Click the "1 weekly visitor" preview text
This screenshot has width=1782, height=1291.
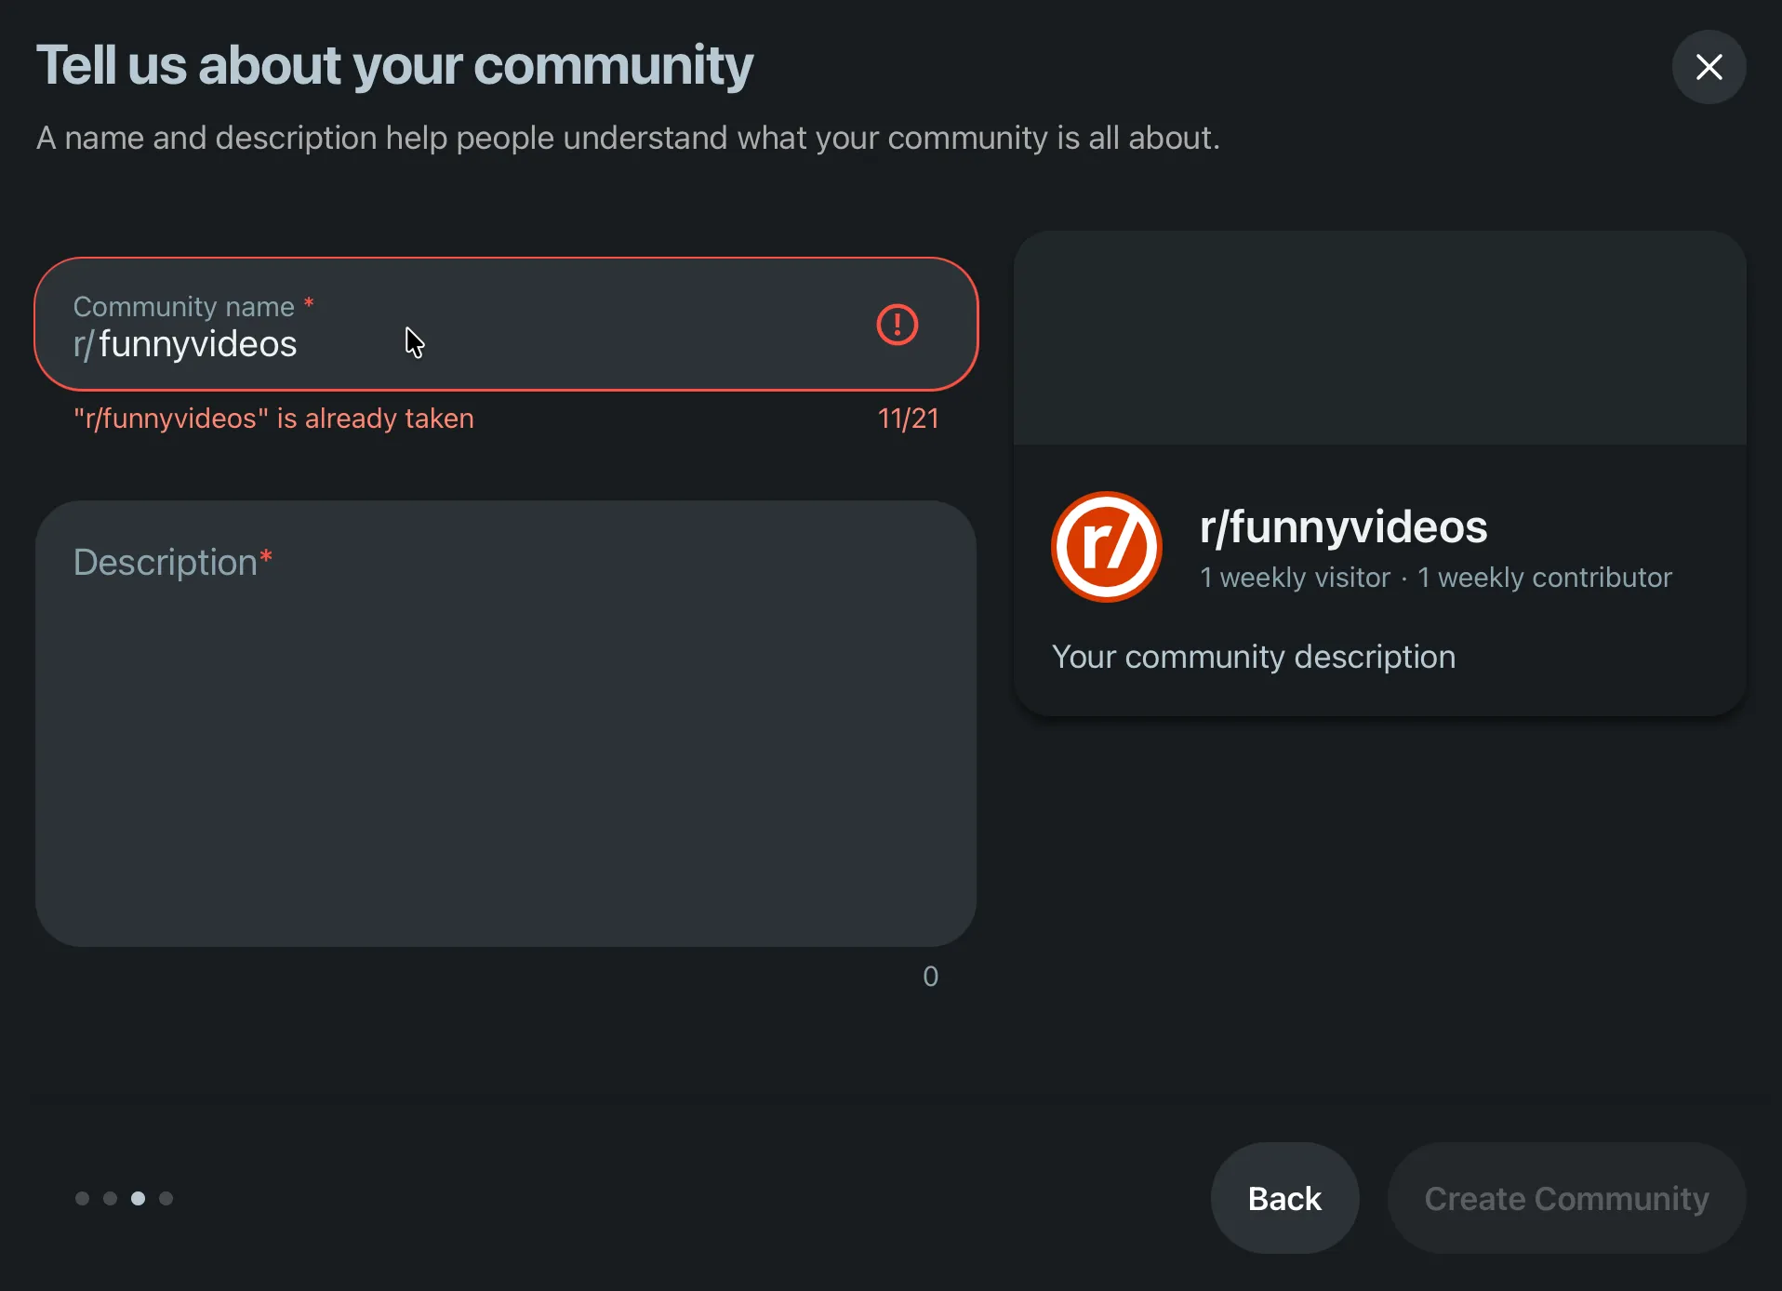1295,578
